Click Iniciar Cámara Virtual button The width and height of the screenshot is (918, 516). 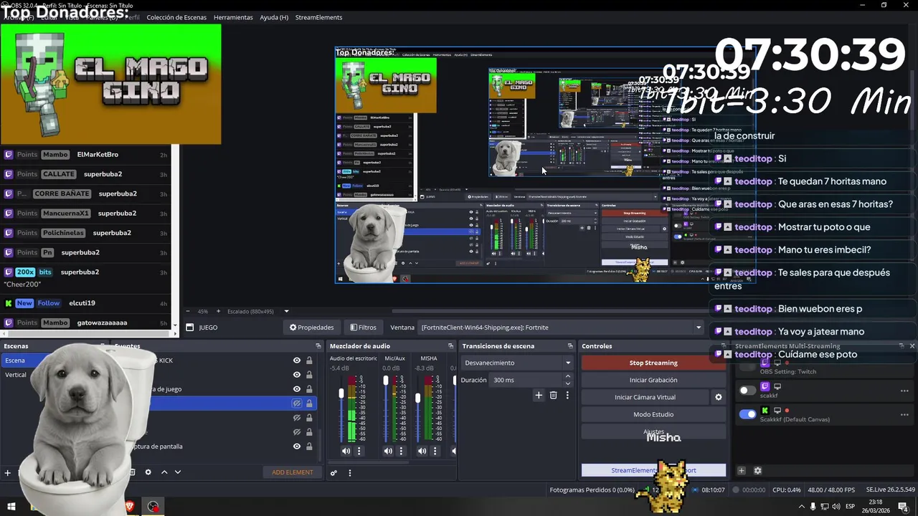tap(645, 397)
